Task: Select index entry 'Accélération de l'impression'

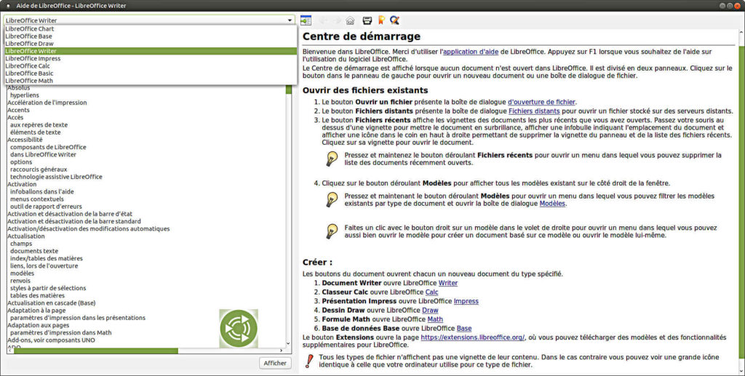Action: (x=47, y=103)
